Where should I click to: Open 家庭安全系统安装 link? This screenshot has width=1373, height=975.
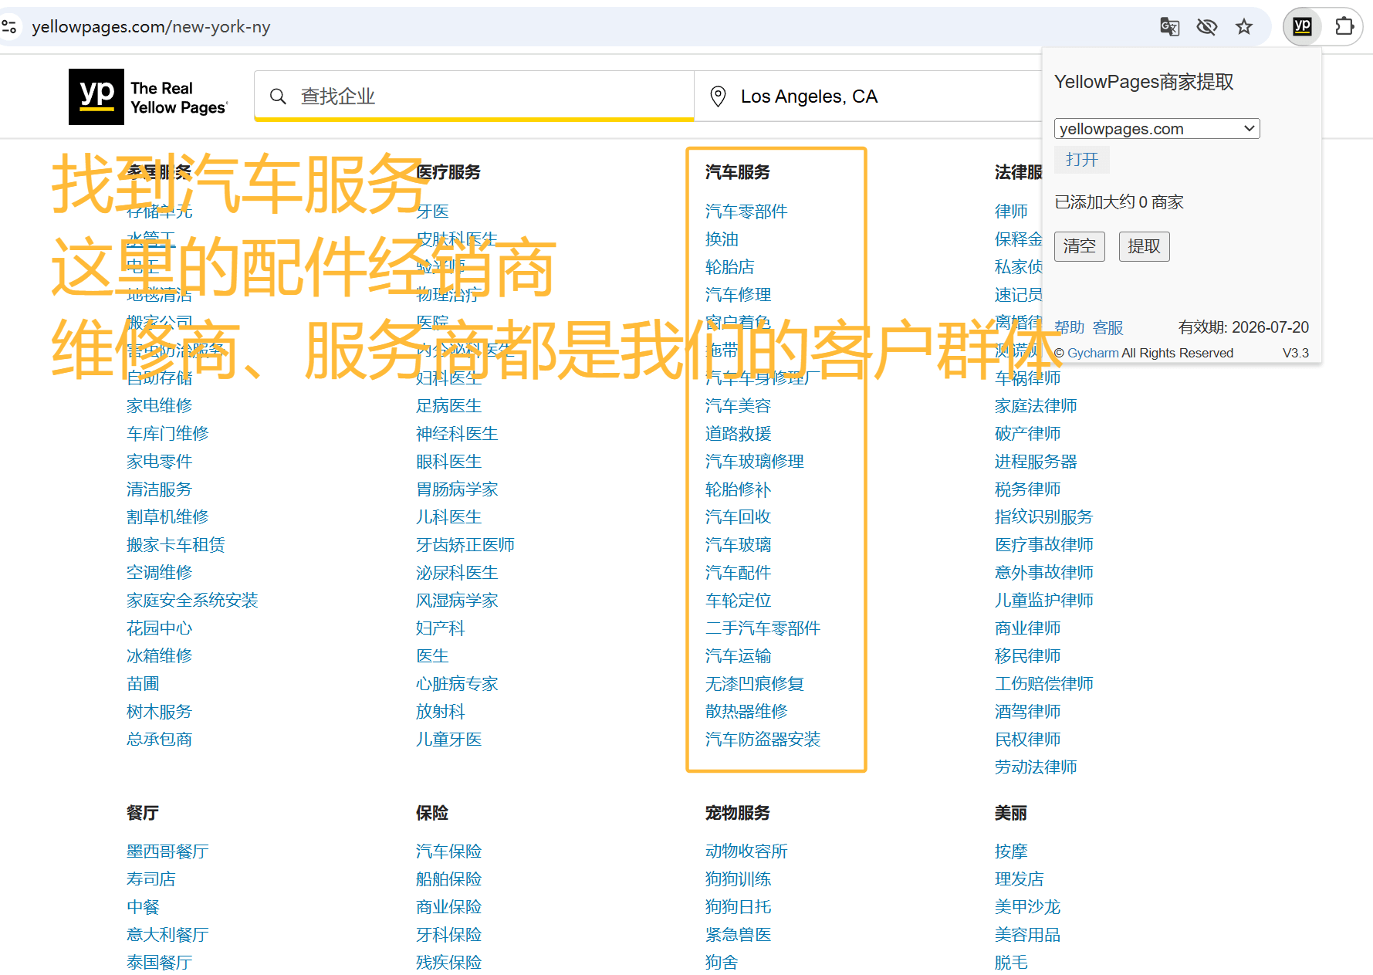click(x=192, y=601)
